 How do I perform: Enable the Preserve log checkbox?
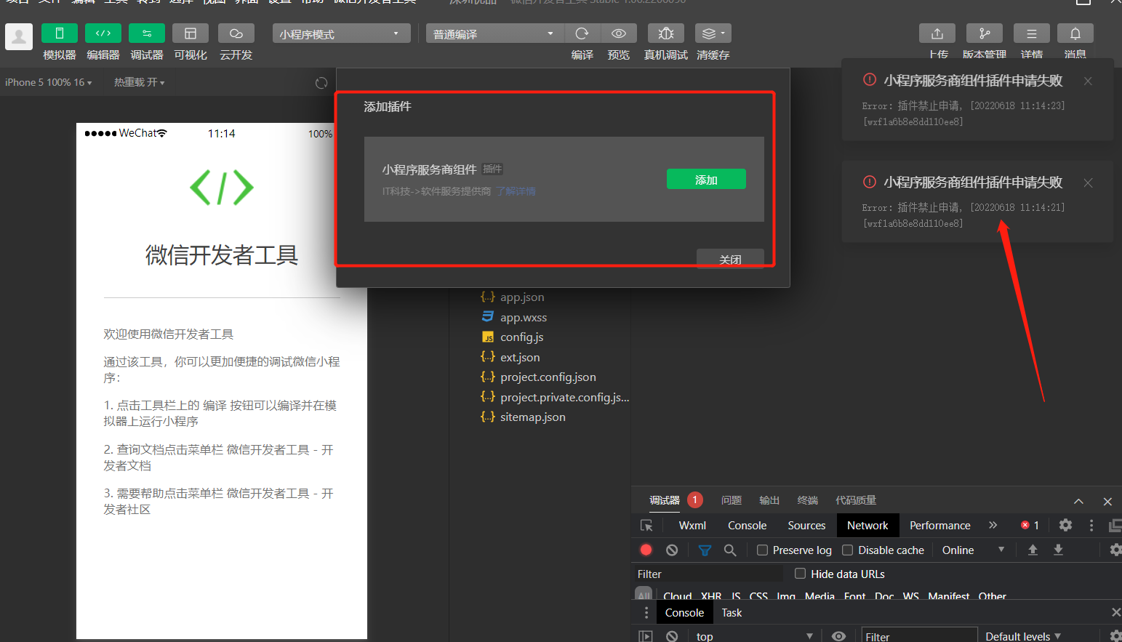pos(762,550)
